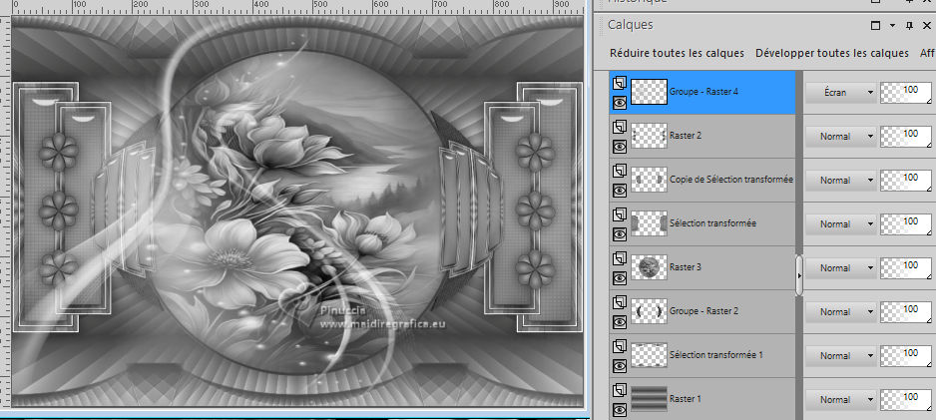The height and width of the screenshot is (420, 936).
Task: Open the Écran blend mode dropdown
Action: (x=840, y=93)
